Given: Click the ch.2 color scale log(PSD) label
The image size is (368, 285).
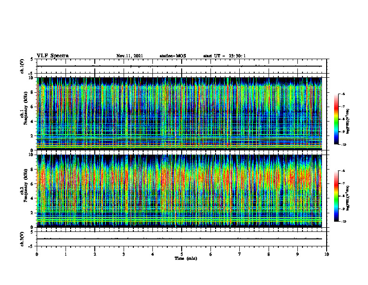Looking at the screenshot, I should 348,198.
